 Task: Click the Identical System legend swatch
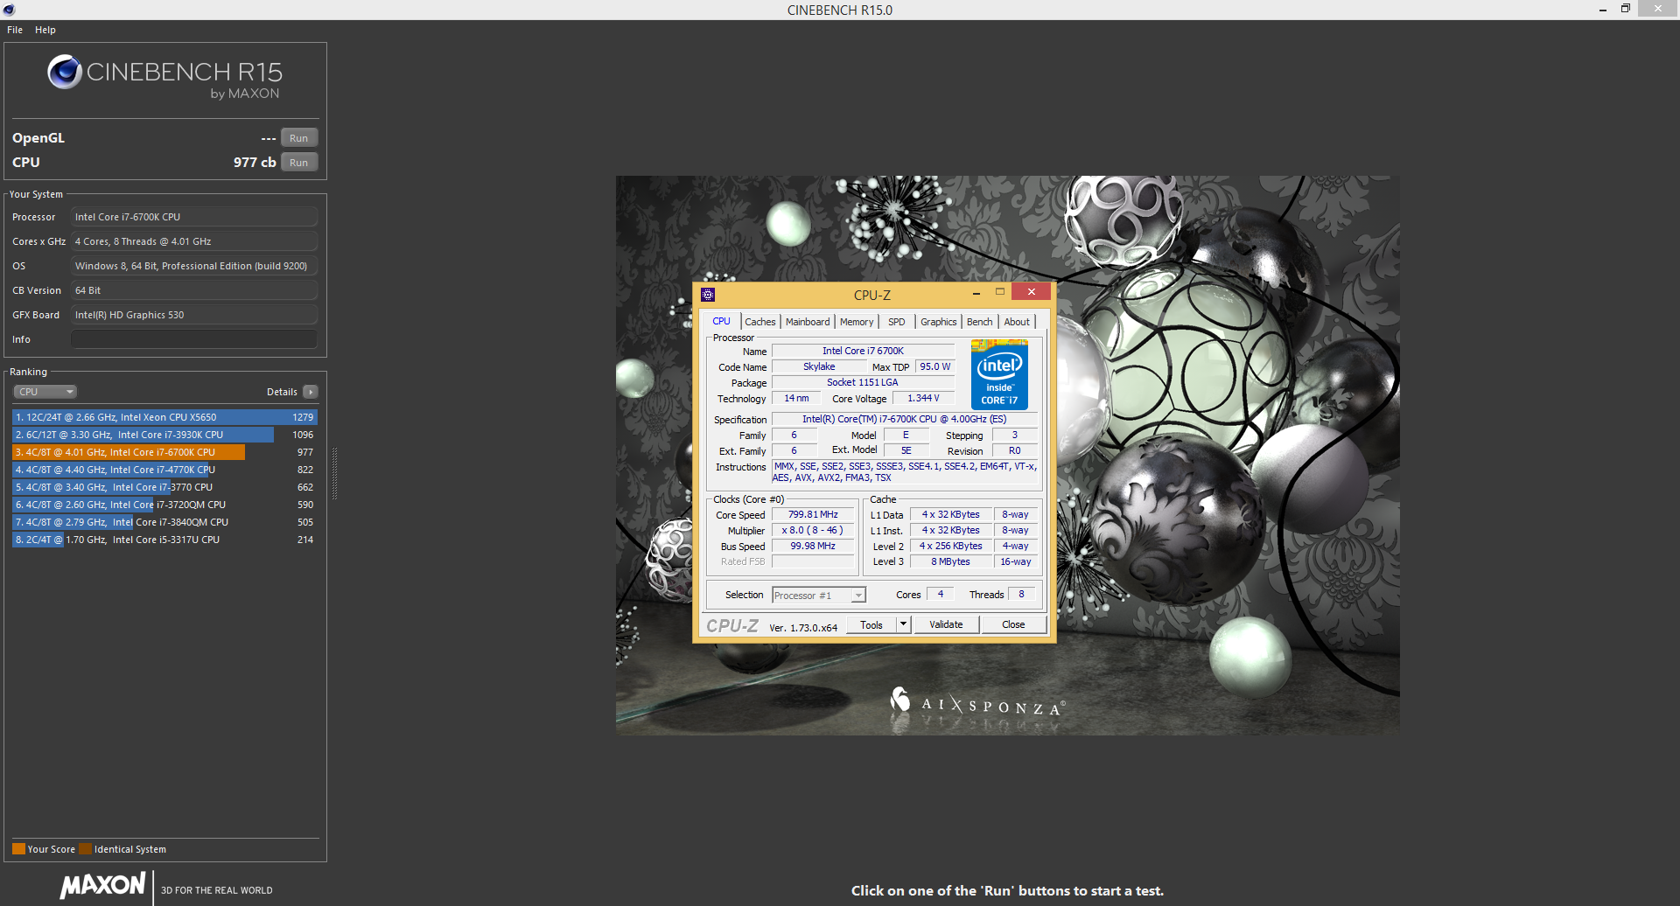[x=85, y=848]
